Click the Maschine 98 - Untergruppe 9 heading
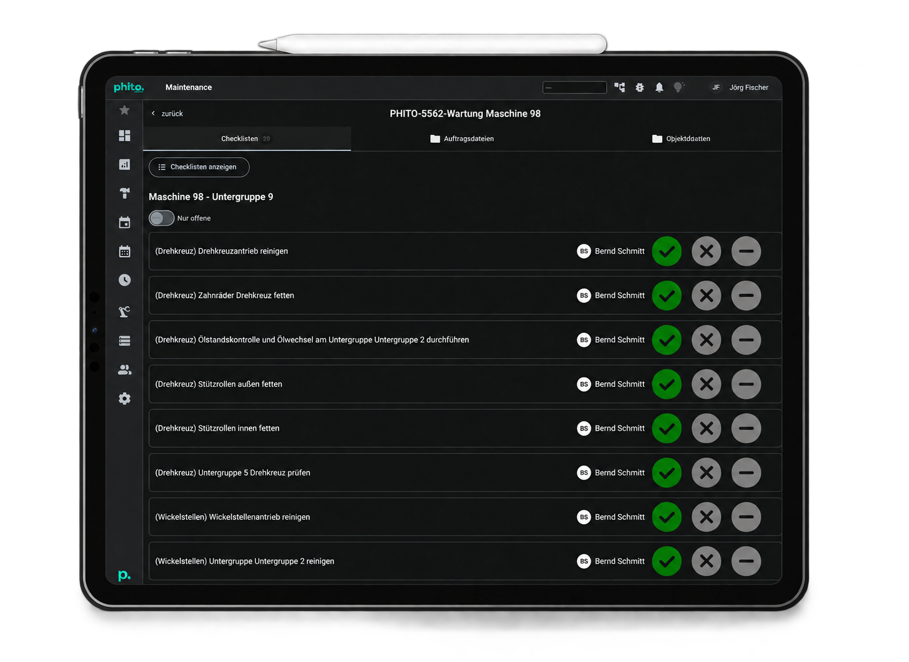 [x=211, y=197]
